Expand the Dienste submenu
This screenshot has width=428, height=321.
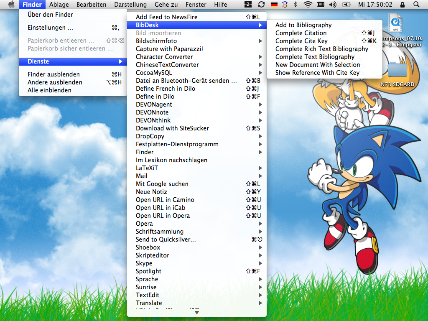(x=73, y=61)
